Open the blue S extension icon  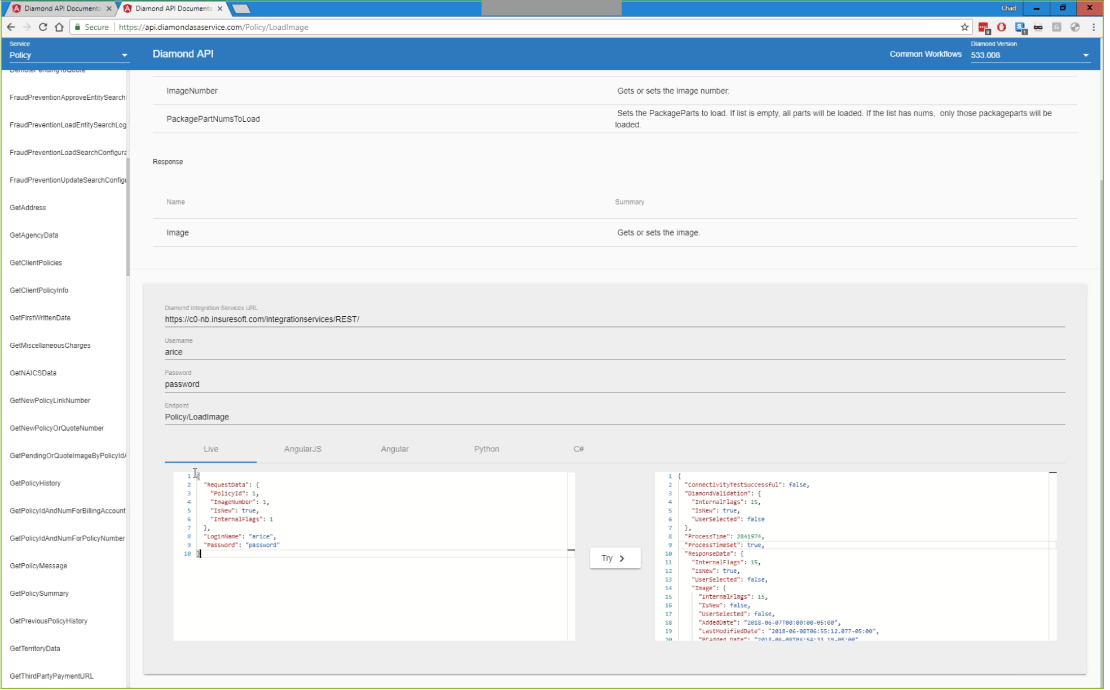click(1020, 27)
